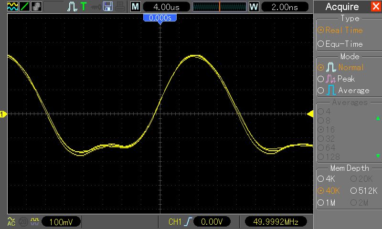Click the 2.00ns window timebase value
This screenshot has height=229, width=382.
tap(285, 7)
